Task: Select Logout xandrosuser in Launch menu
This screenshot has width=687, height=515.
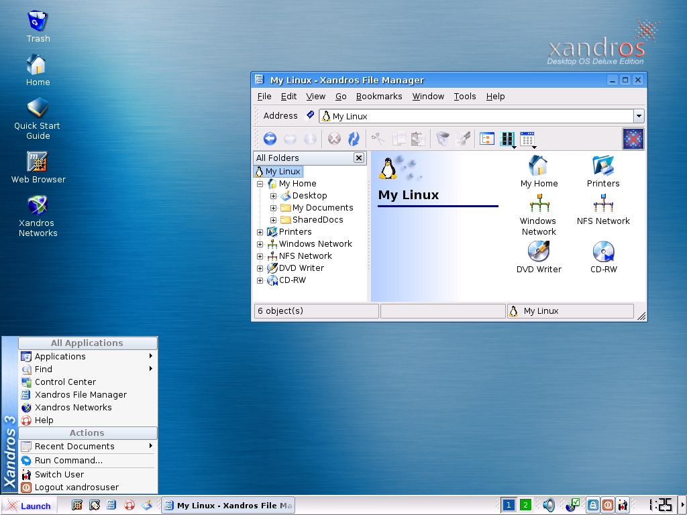Action: (76, 488)
